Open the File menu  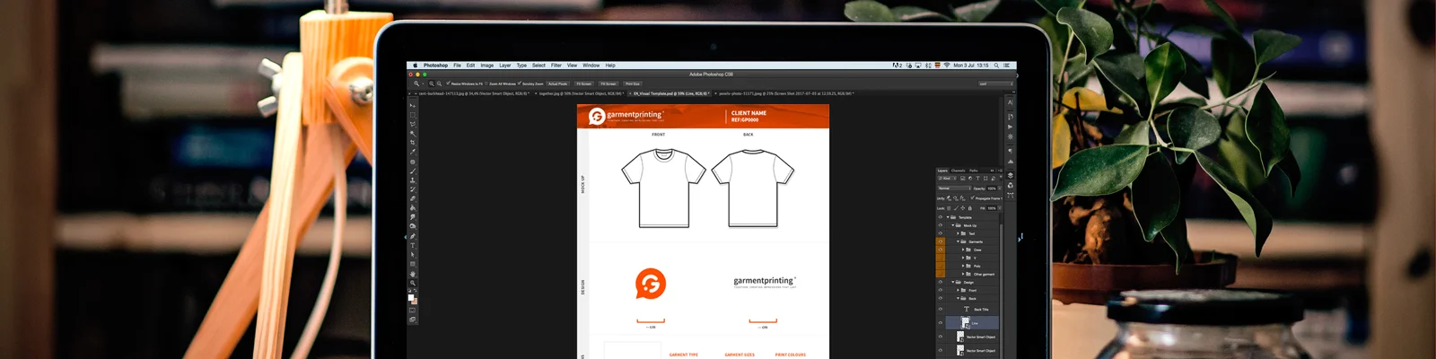pos(457,66)
